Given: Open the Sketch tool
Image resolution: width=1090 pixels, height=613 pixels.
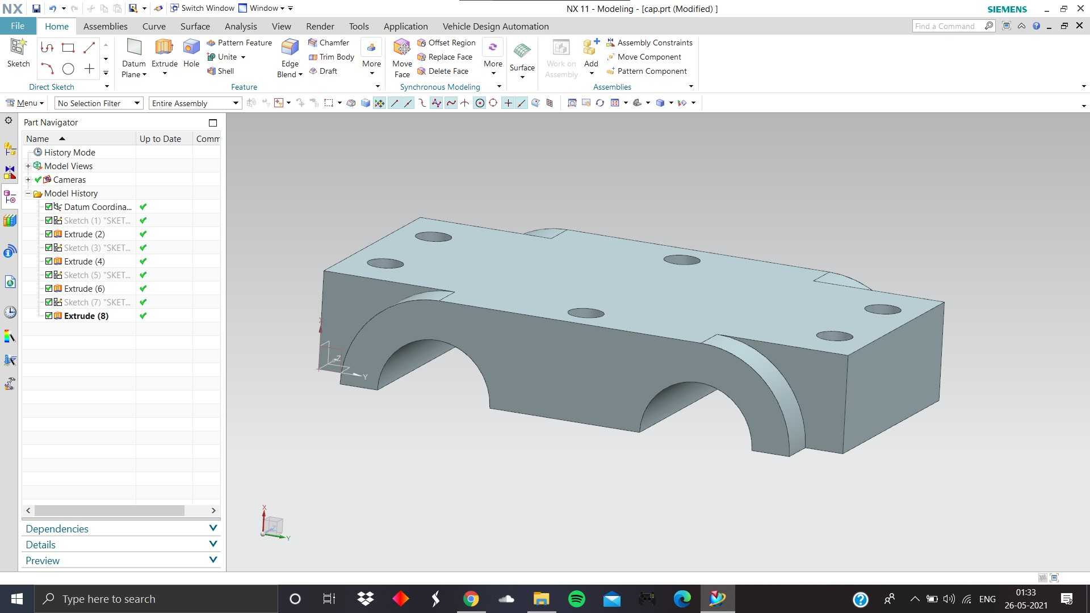Looking at the screenshot, I should [x=18, y=53].
